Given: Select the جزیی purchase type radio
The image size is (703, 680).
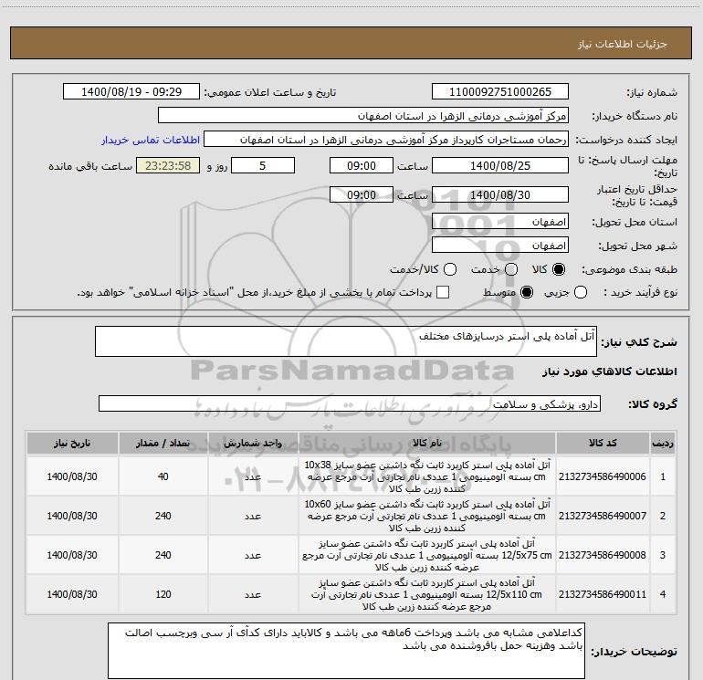Looking at the screenshot, I should (x=581, y=292).
